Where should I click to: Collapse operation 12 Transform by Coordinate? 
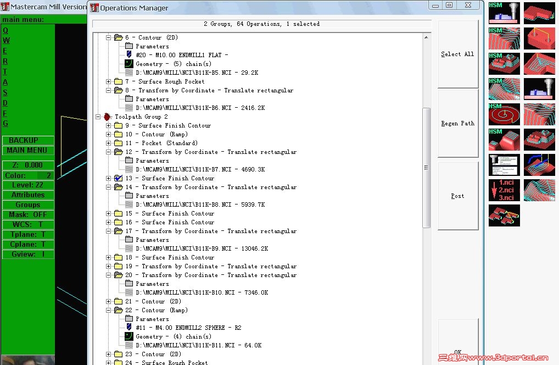(108, 152)
